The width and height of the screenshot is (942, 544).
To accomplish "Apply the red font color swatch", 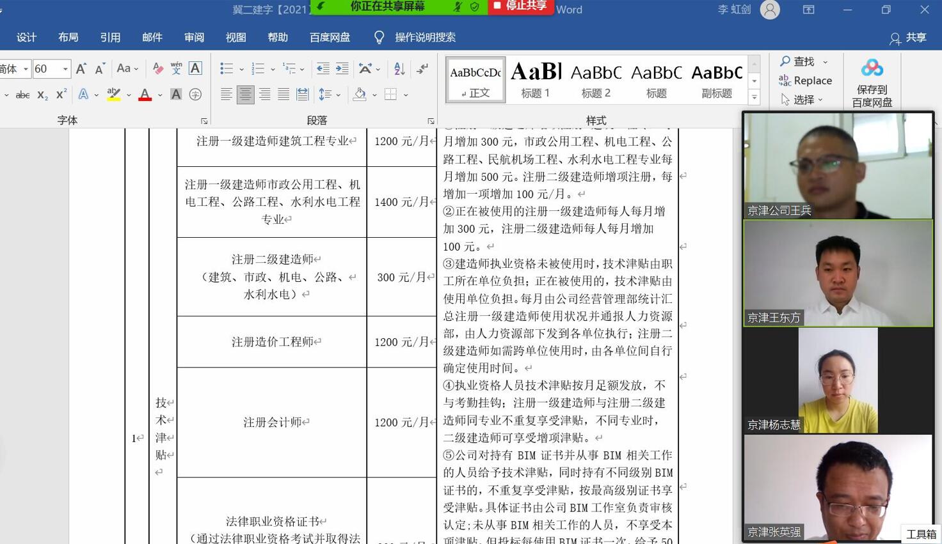I will [x=145, y=95].
